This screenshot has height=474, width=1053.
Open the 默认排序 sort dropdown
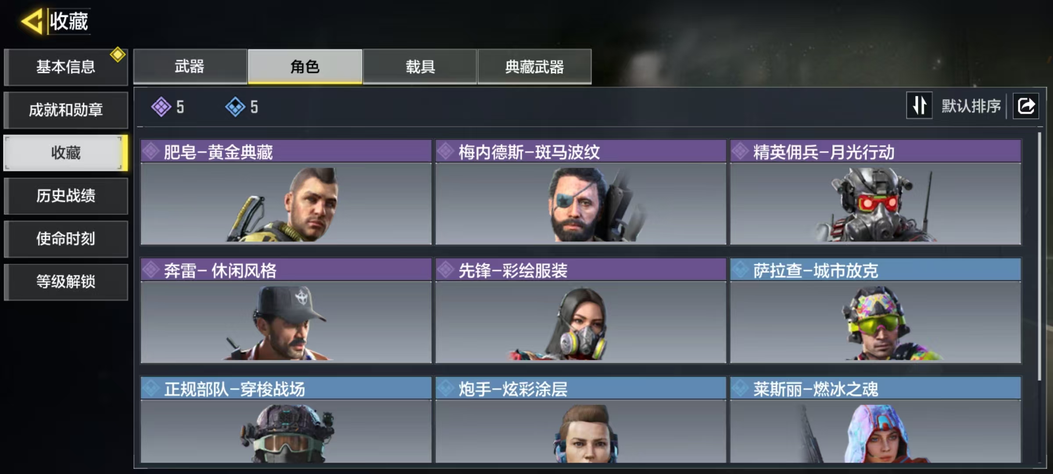(971, 106)
